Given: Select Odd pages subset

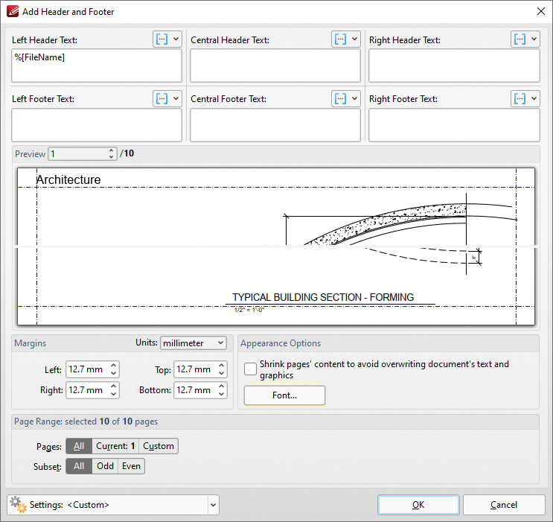Looking at the screenshot, I should pyautogui.click(x=105, y=466).
